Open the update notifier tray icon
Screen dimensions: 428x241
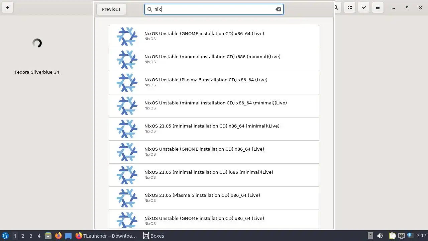410,236
